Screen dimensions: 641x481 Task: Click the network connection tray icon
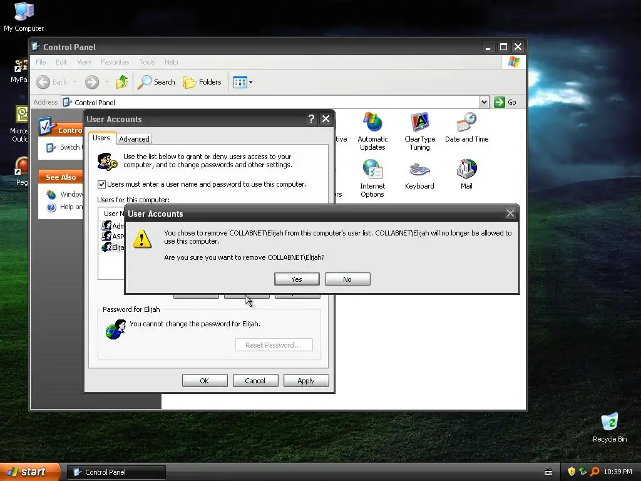click(x=583, y=472)
